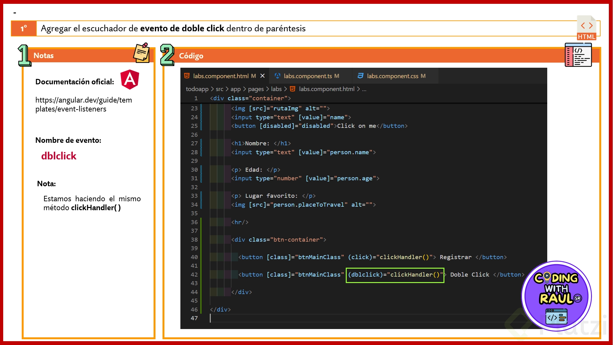Switch to the labs.component.css tab
613x345 pixels.
[x=392, y=76]
